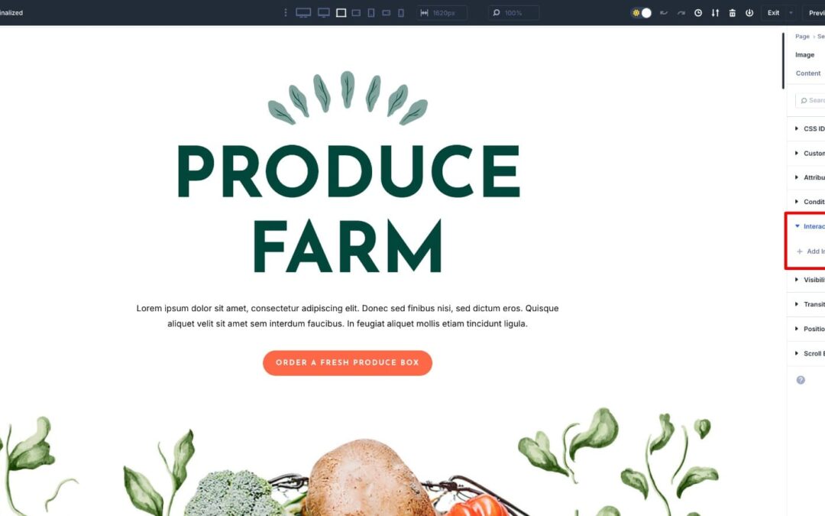This screenshot has width=825, height=516.
Task: Switch to widescreen desktop view icon
Action: [x=303, y=13]
